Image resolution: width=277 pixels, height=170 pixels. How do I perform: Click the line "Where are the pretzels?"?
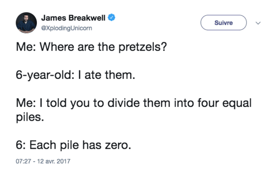click(103, 47)
